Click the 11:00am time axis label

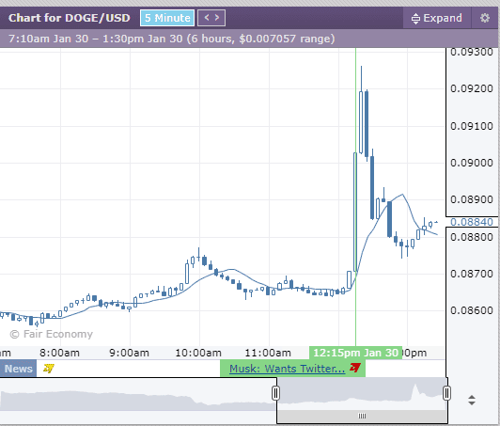[x=268, y=353]
